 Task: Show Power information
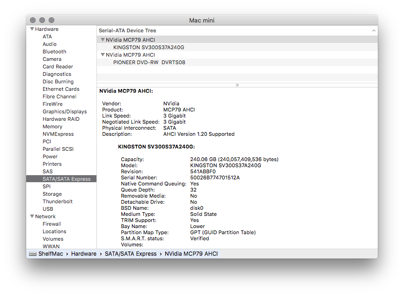[50, 156]
